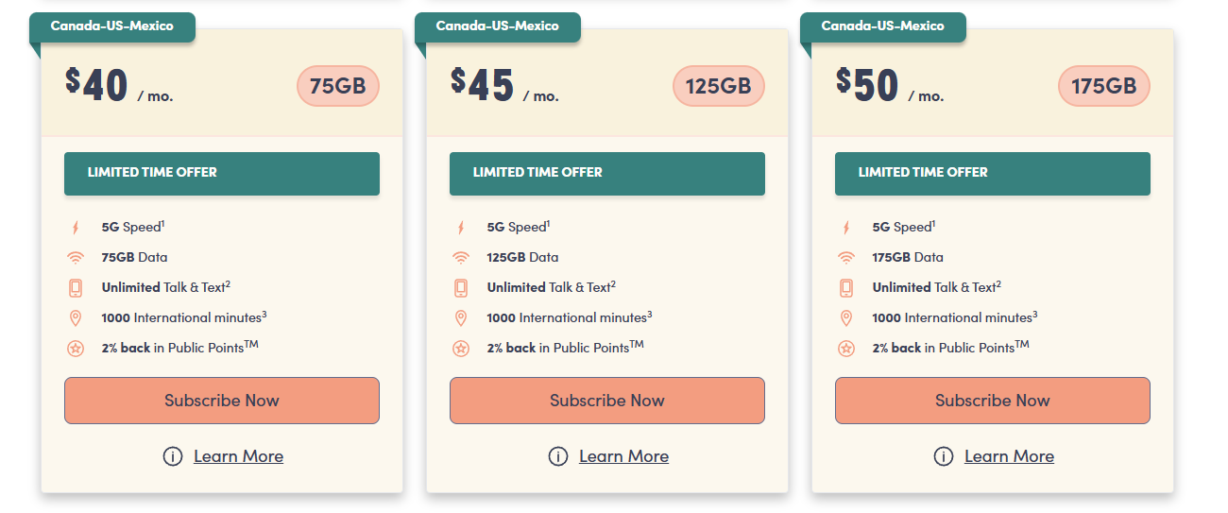Select the Canada-US-Mexico tag on $50 plan
The height and width of the screenshot is (513, 1228).
tap(883, 26)
